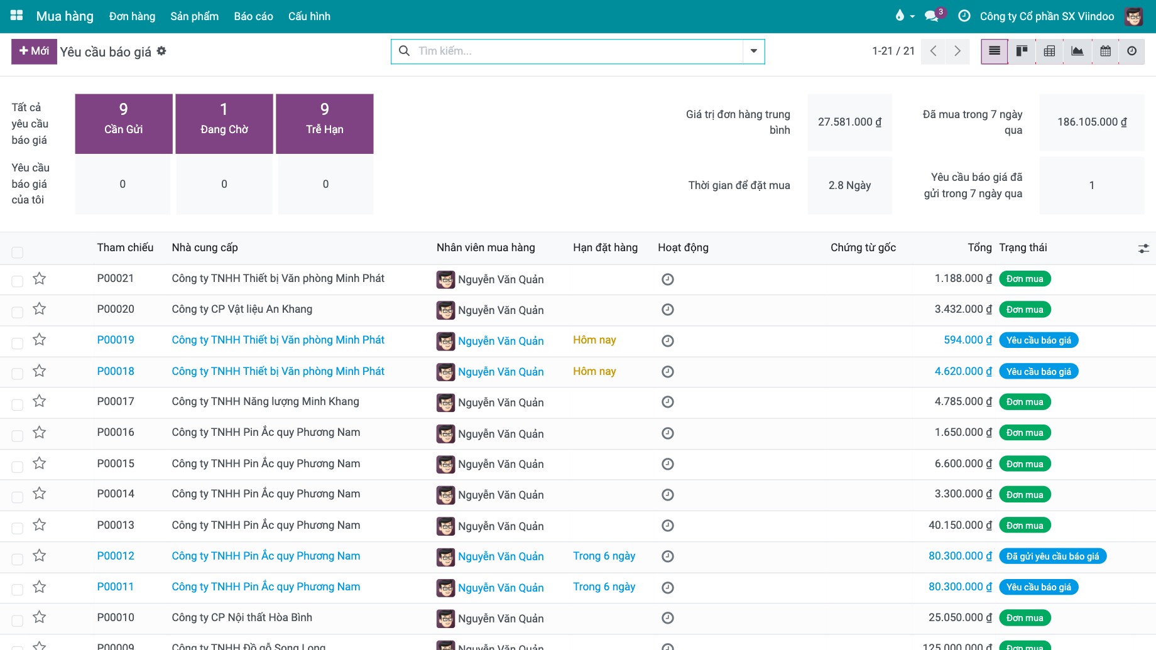1156x650 pixels.
Task: Open the Cấu hình menu
Action: coord(309,16)
